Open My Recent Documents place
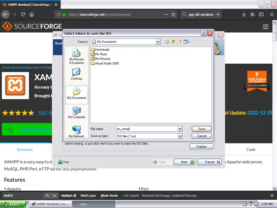The width and height of the screenshot is (277, 208). point(77,56)
